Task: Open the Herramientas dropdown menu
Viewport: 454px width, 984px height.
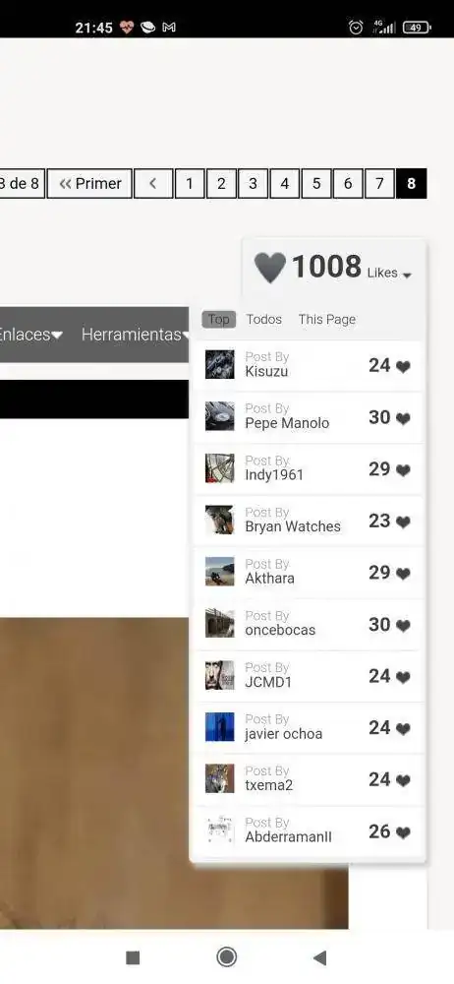Action: [135, 335]
